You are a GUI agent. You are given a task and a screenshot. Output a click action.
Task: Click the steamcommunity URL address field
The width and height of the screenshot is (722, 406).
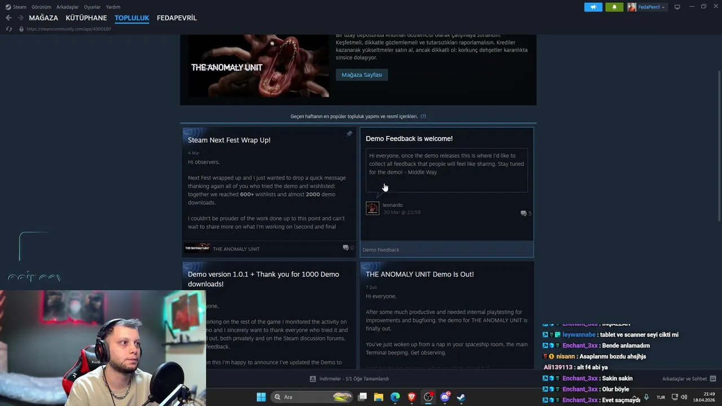[69, 29]
